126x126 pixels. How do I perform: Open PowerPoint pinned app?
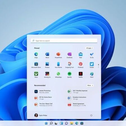point(58,55)
